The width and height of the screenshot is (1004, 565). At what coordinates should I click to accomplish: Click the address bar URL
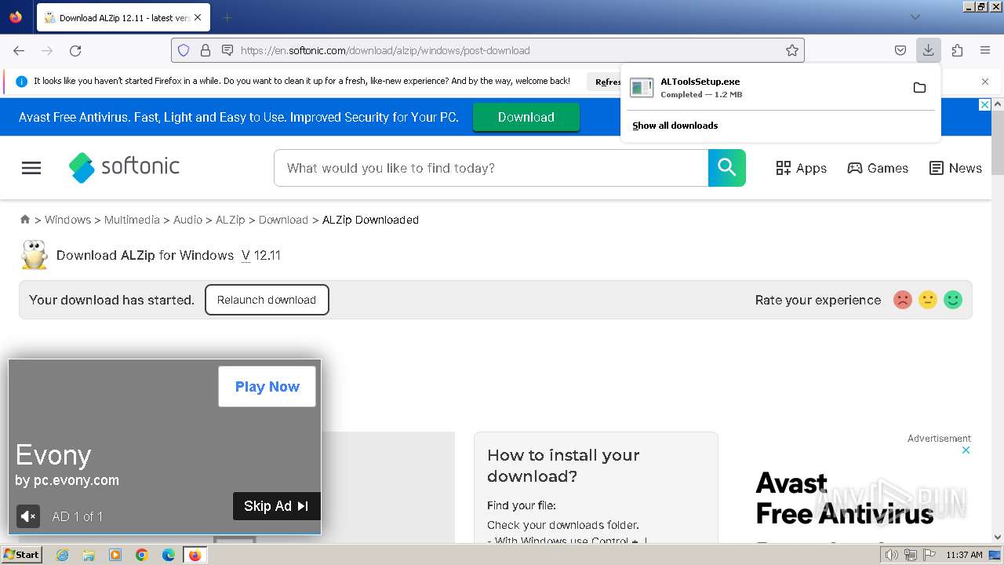pos(385,50)
